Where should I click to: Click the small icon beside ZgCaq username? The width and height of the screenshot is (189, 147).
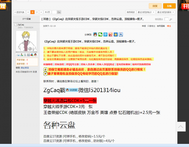pyautogui.click(x=16, y=25)
